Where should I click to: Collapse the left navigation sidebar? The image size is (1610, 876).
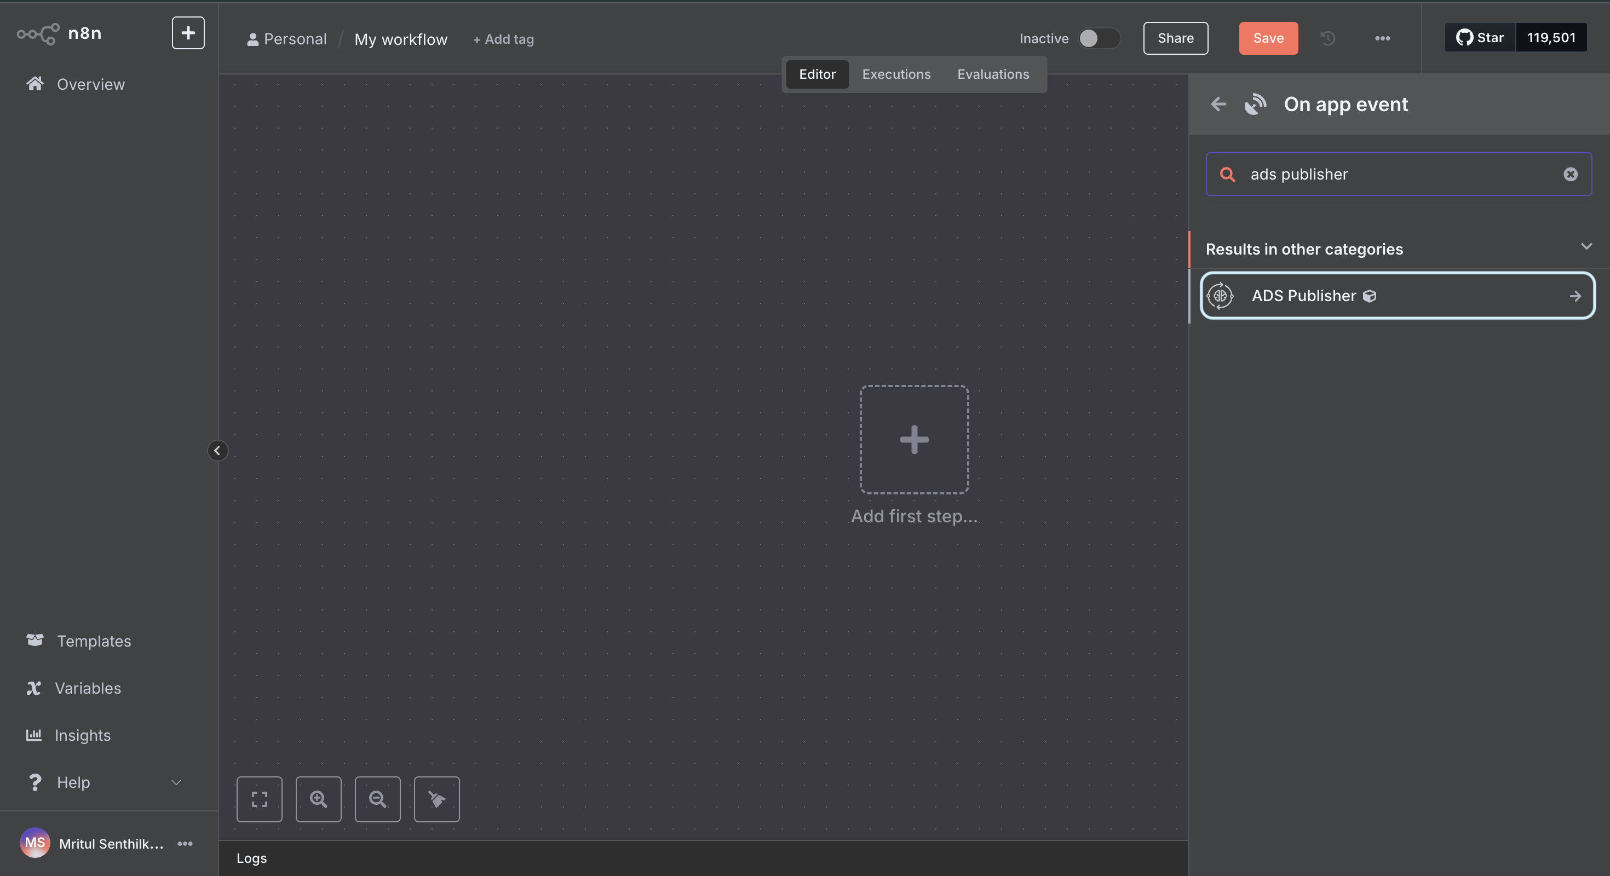pos(217,451)
